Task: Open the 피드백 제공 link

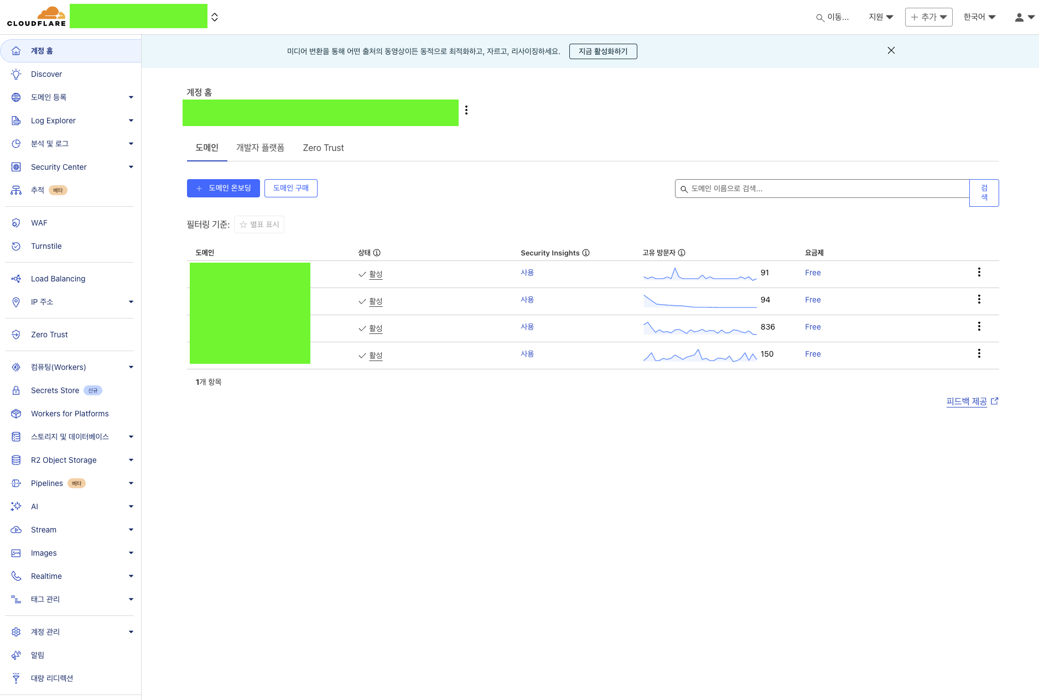Action: point(972,401)
